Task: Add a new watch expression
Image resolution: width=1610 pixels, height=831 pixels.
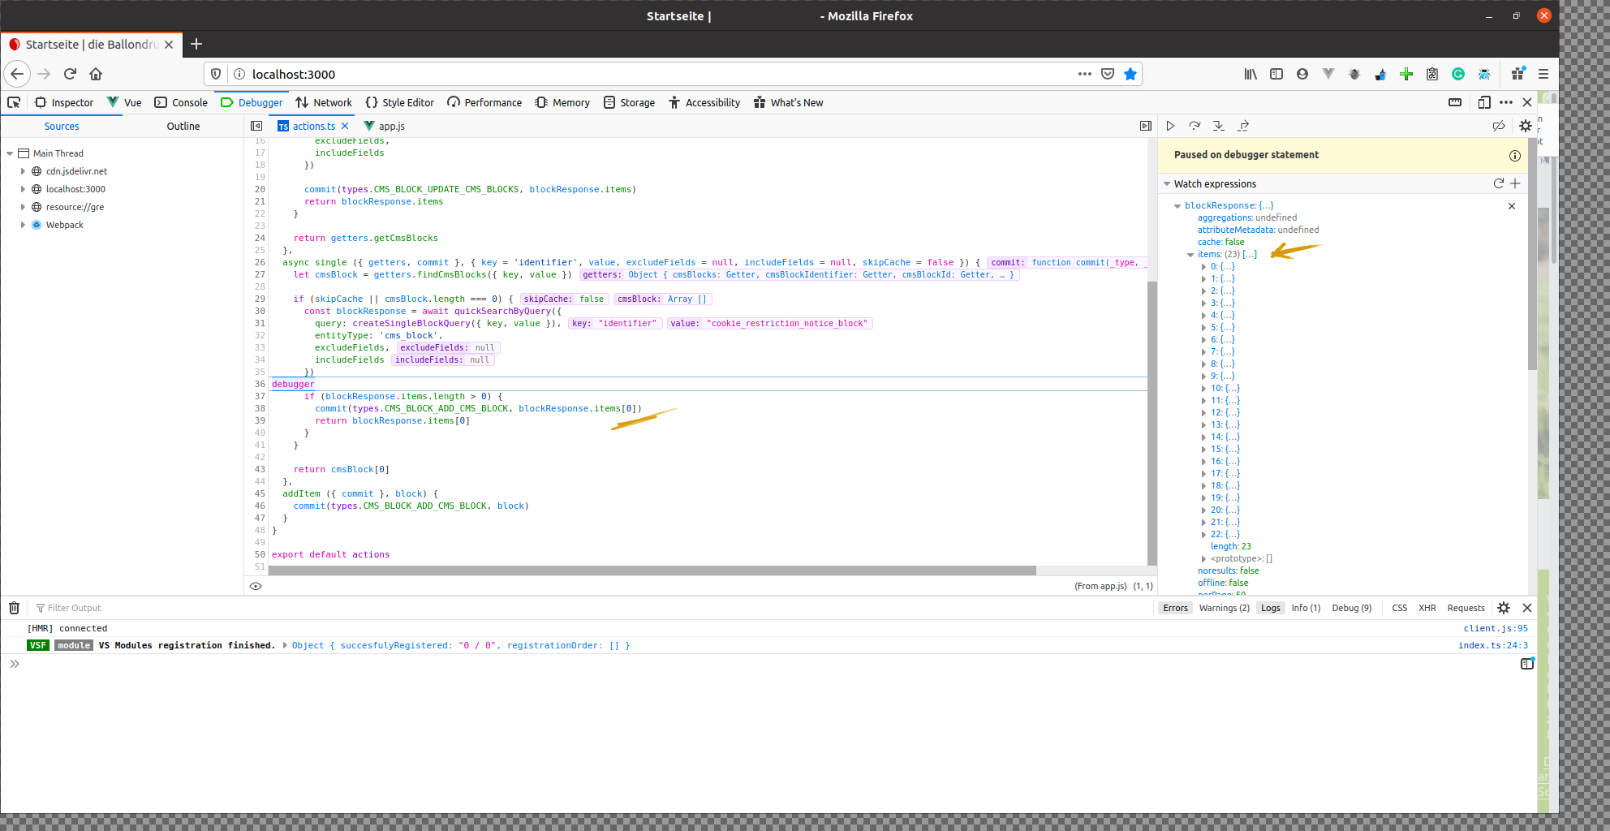Action: (1514, 183)
